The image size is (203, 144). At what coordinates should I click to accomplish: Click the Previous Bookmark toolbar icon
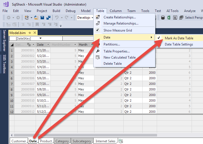44,24
